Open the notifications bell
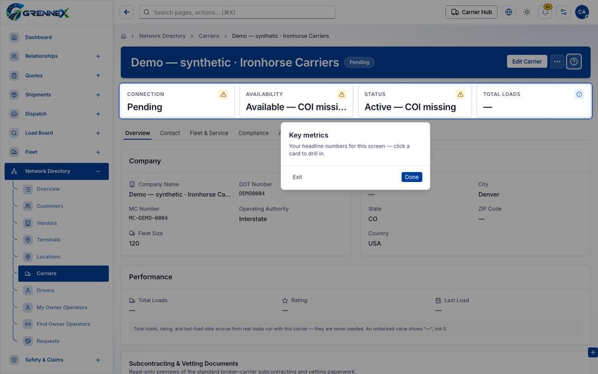This screenshot has height=374, width=598. coord(545,12)
